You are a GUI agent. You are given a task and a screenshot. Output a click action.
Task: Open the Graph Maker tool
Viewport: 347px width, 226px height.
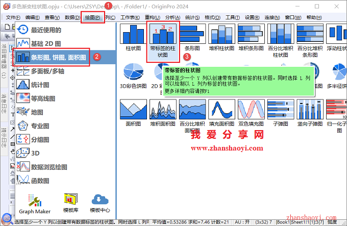coord(35,204)
